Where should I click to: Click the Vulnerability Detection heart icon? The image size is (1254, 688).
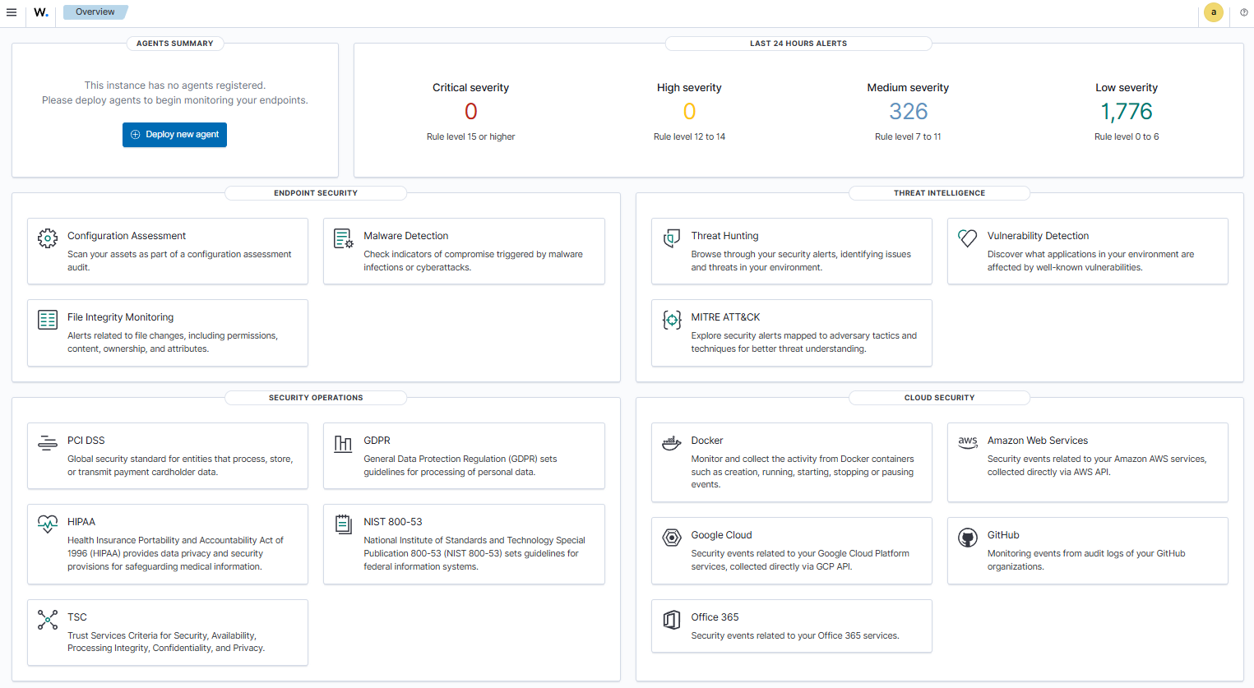968,238
